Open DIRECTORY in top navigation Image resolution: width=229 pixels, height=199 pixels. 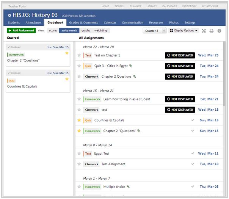tap(189, 6)
